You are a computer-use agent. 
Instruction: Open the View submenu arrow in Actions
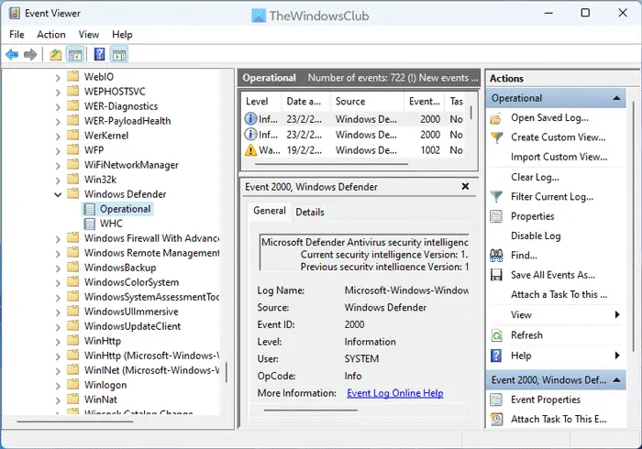point(617,314)
